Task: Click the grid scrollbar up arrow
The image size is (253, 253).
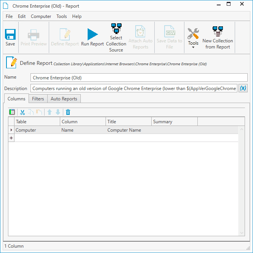Action: [242, 129]
